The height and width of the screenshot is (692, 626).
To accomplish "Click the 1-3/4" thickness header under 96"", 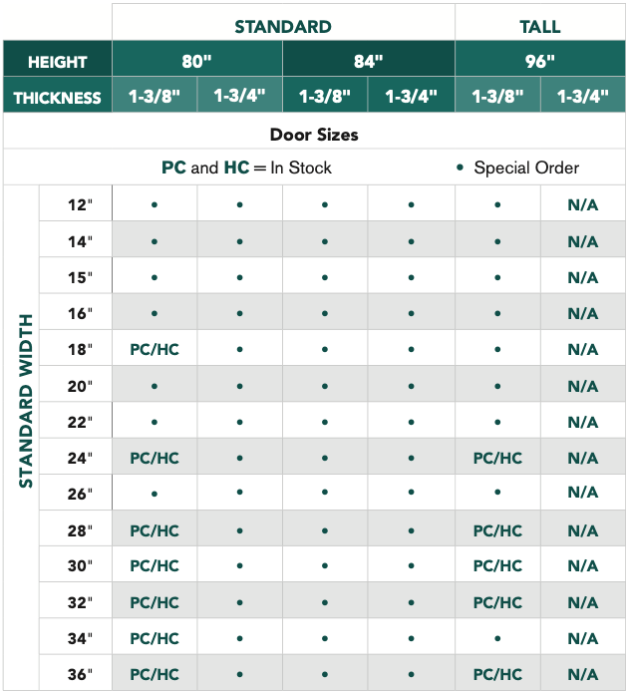I will (583, 98).
